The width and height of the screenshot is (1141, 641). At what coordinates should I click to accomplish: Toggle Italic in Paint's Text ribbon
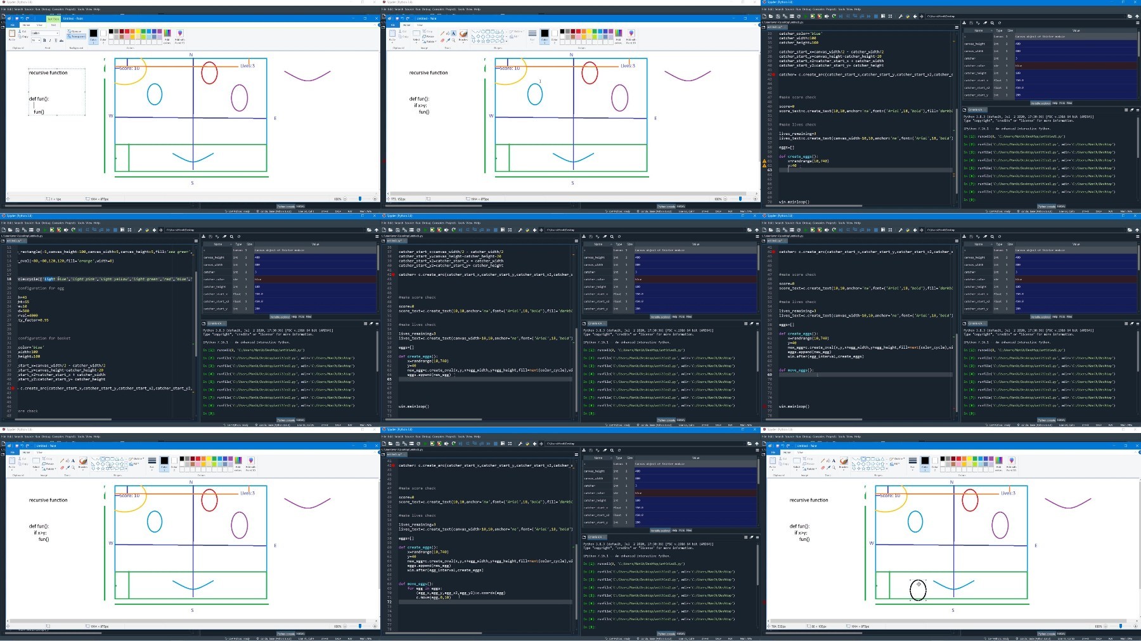(50, 41)
